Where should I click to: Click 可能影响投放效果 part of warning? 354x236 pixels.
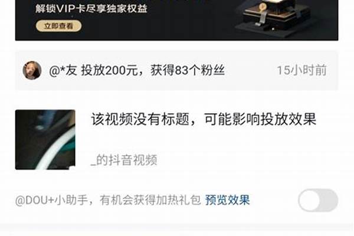[260, 119]
